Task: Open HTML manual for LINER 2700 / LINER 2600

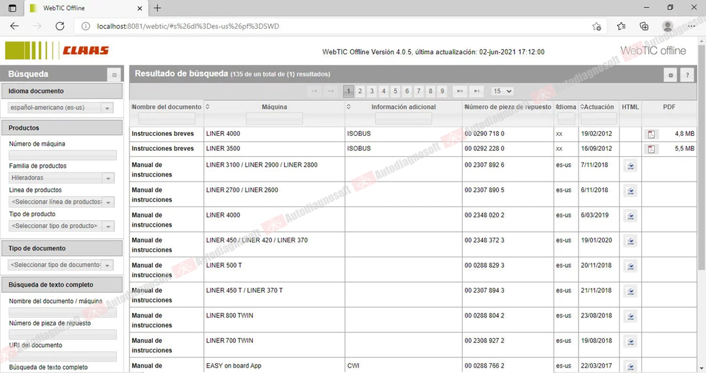Action: (630, 191)
